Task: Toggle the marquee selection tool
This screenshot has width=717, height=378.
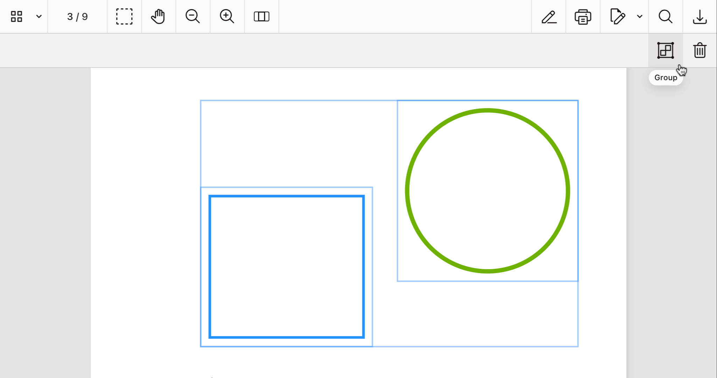Action: point(124,16)
